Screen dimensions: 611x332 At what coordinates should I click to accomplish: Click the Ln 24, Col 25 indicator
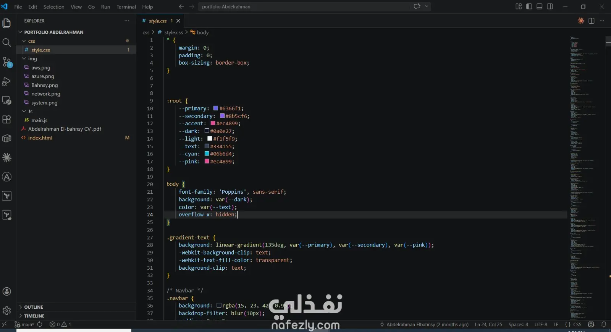pos(488,324)
